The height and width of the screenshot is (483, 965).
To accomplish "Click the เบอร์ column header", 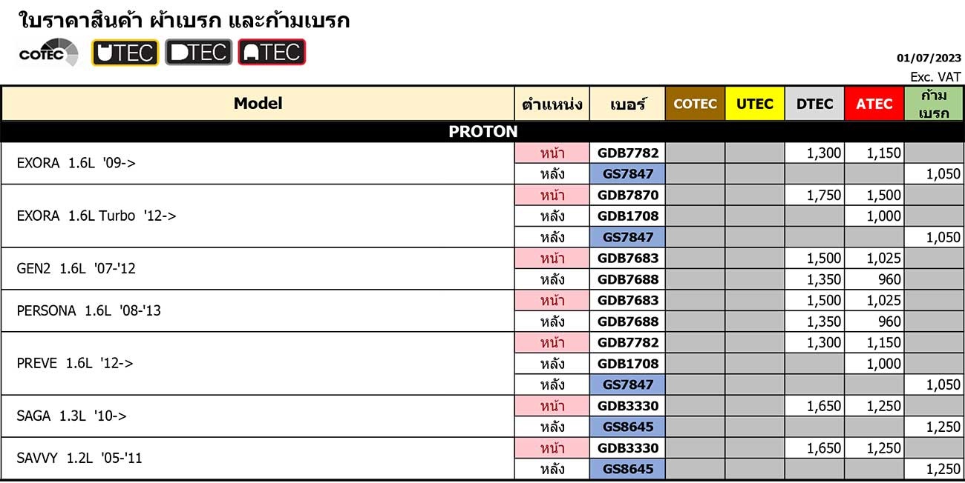I will [x=628, y=104].
